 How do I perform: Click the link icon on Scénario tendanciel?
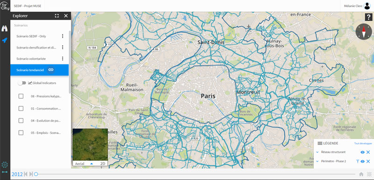(50, 69)
